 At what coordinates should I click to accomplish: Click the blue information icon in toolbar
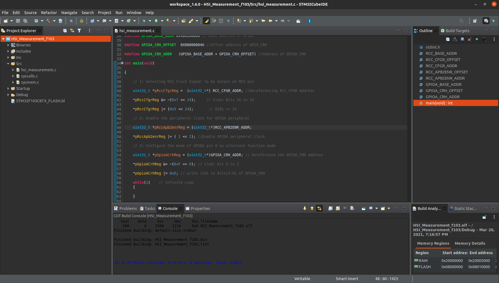(x=310, y=21)
